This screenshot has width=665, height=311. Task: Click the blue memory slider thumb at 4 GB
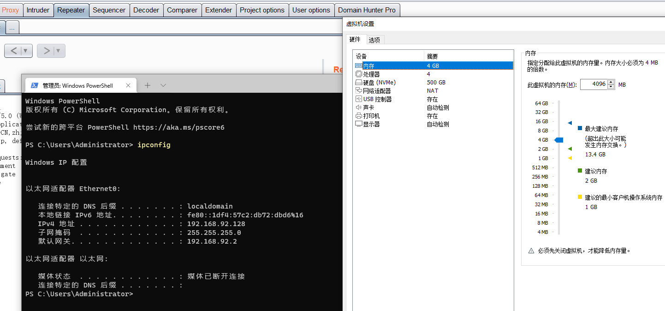point(558,140)
